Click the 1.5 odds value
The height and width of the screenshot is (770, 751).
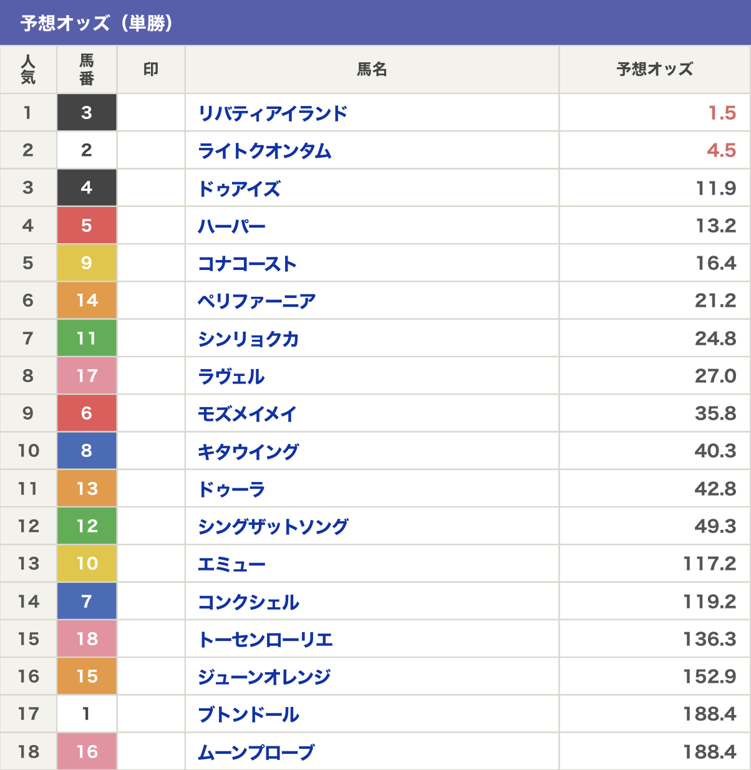pos(722,113)
